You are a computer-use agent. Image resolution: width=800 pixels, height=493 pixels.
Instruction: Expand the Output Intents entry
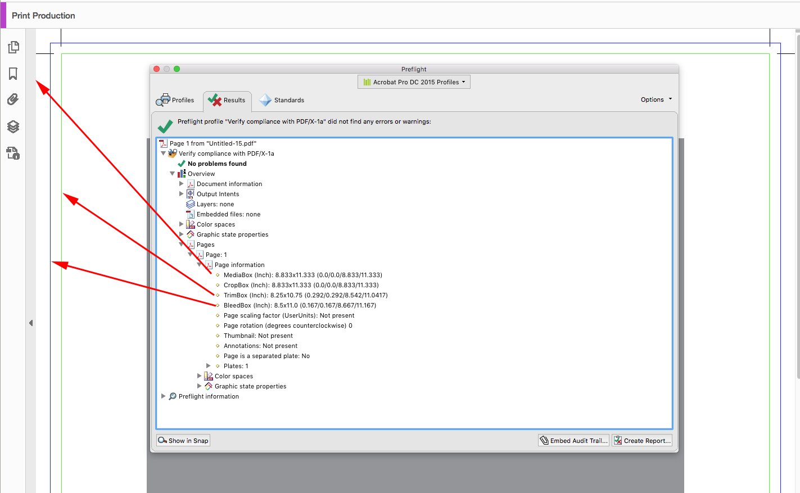tap(182, 194)
